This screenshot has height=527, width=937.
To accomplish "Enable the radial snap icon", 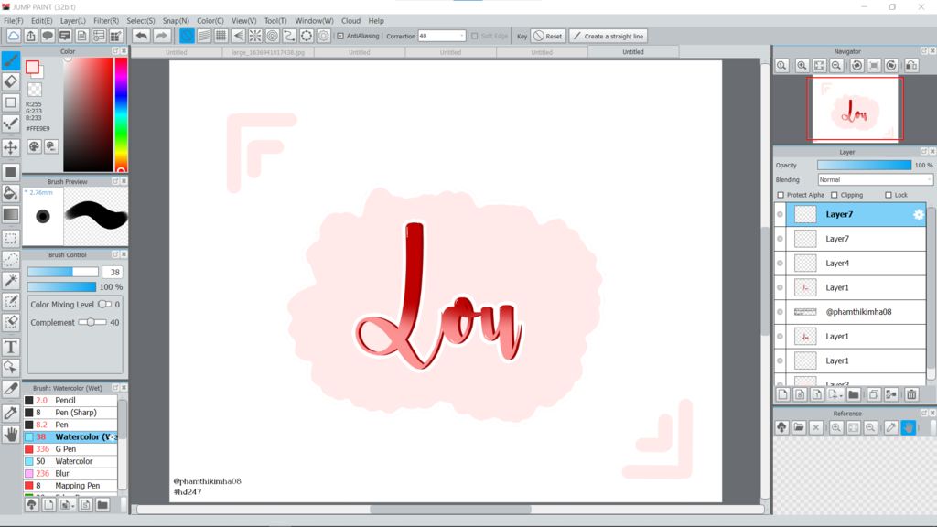I will (255, 36).
